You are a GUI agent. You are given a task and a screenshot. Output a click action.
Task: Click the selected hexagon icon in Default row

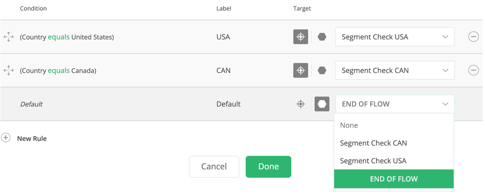click(322, 104)
